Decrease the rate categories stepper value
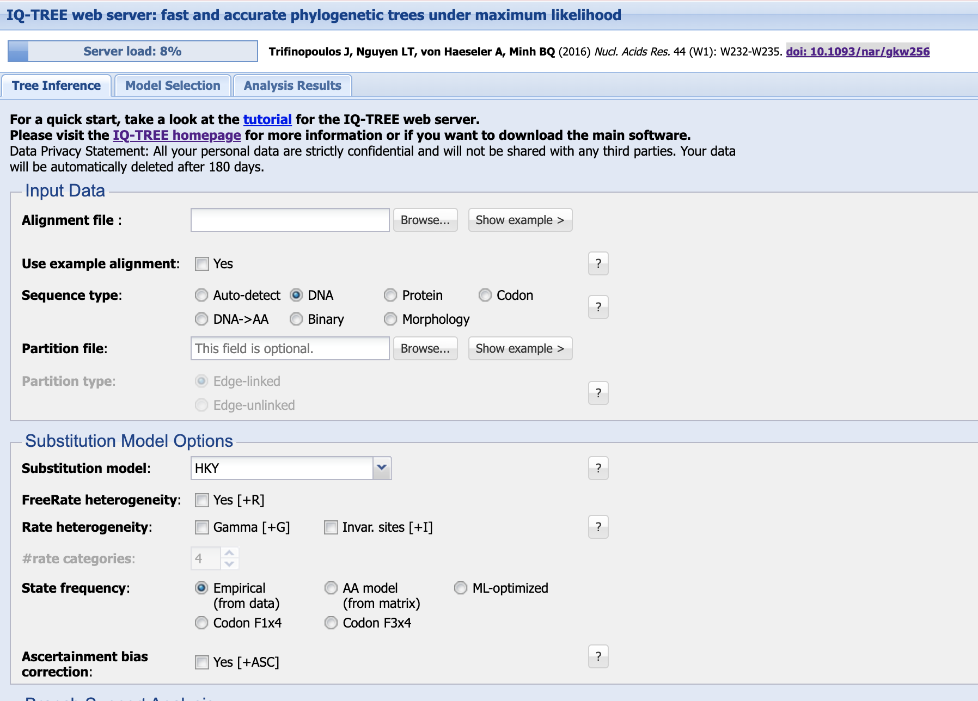The image size is (978, 701). click(229, 564)
